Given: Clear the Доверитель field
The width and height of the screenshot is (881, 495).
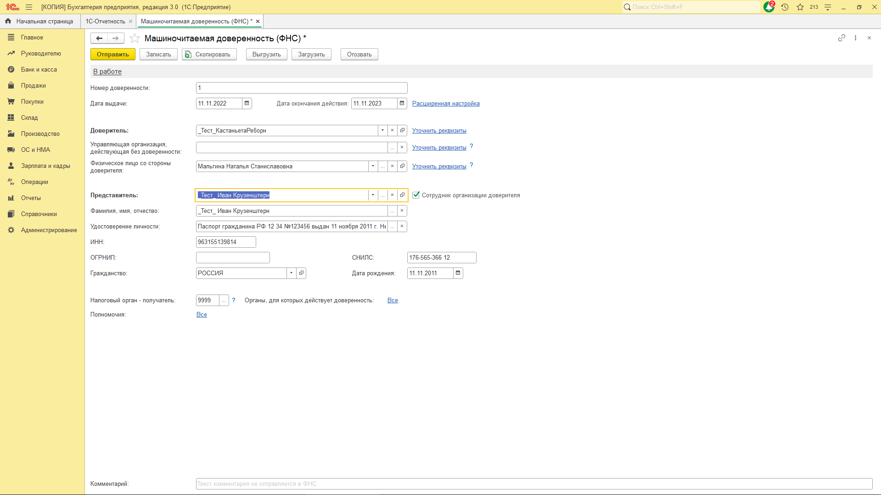Looking at the screenshot, I should (x=393, y=130).
